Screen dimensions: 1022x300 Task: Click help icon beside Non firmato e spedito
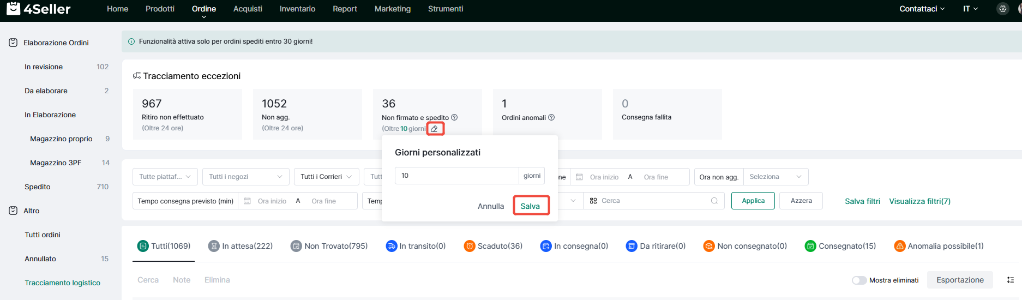pyautogui.click(x=454, y=117)
